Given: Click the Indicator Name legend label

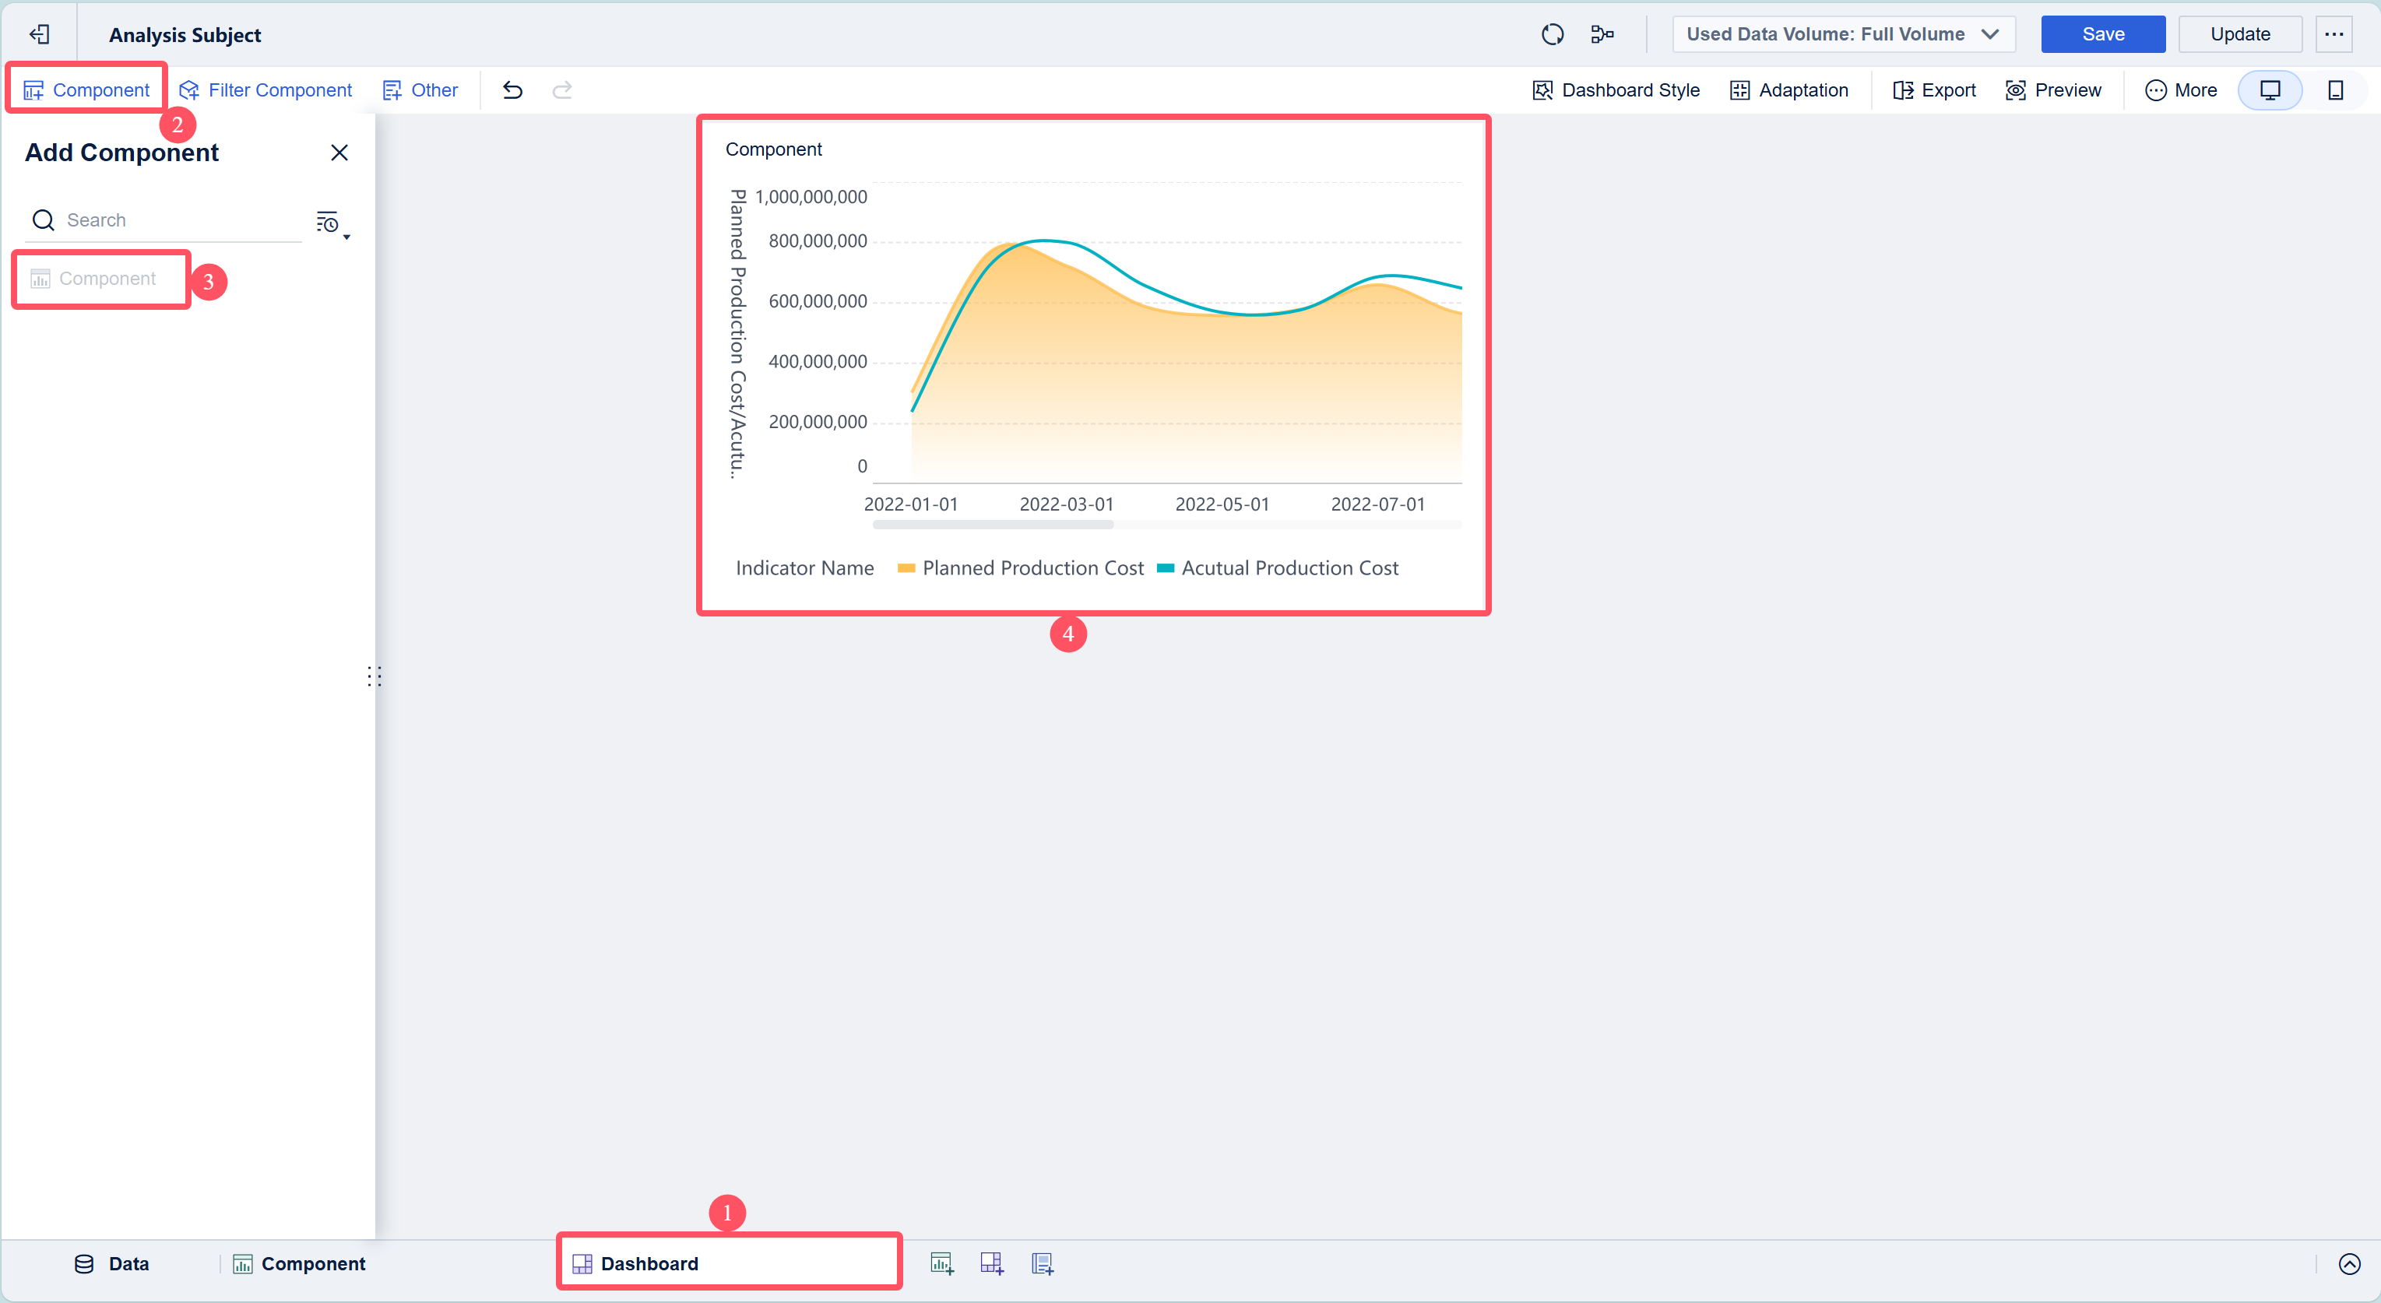Looking at the screenshot, I should click(x=804, y=568).
